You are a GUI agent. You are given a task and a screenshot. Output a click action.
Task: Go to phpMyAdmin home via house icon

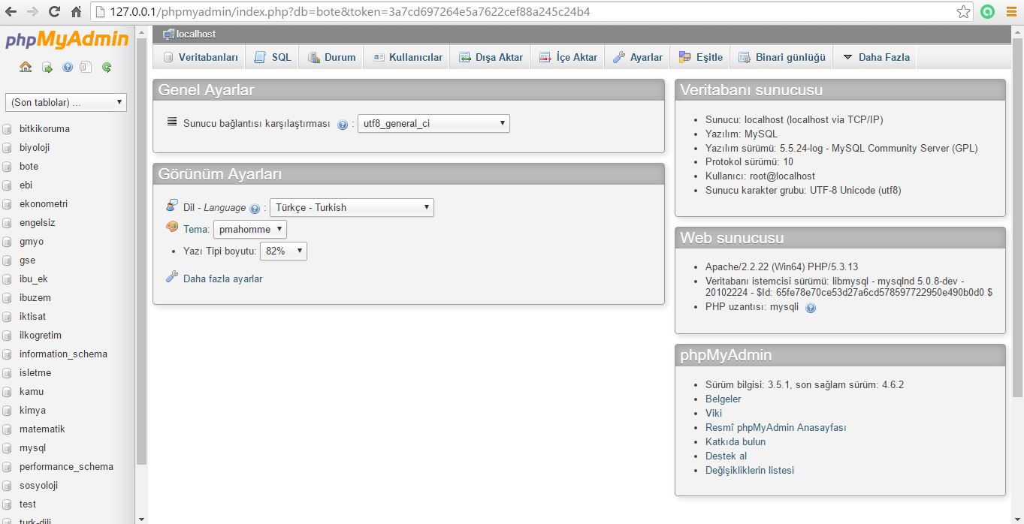click(26, 67)
